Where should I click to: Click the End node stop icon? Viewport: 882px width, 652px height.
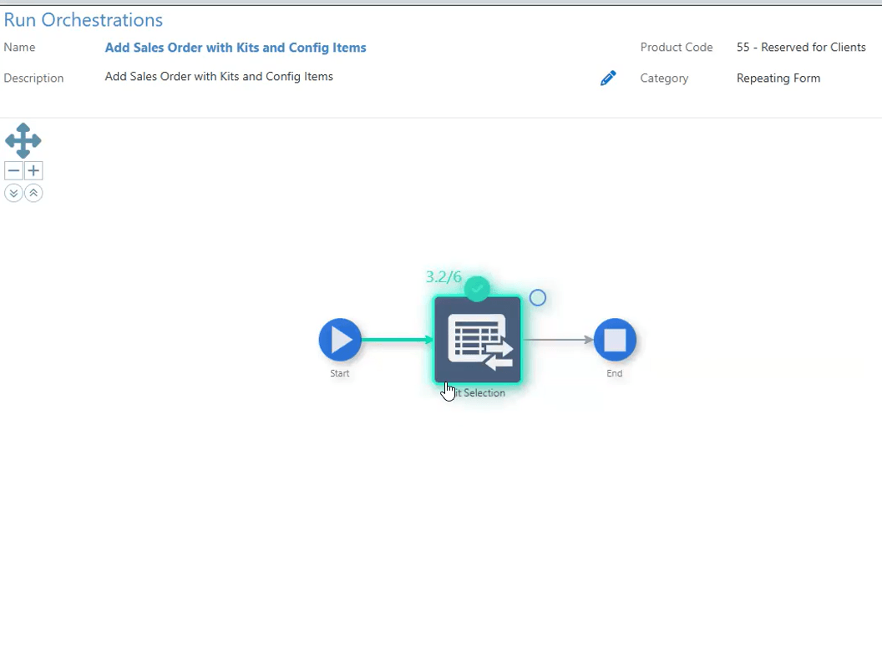point(615,340)
